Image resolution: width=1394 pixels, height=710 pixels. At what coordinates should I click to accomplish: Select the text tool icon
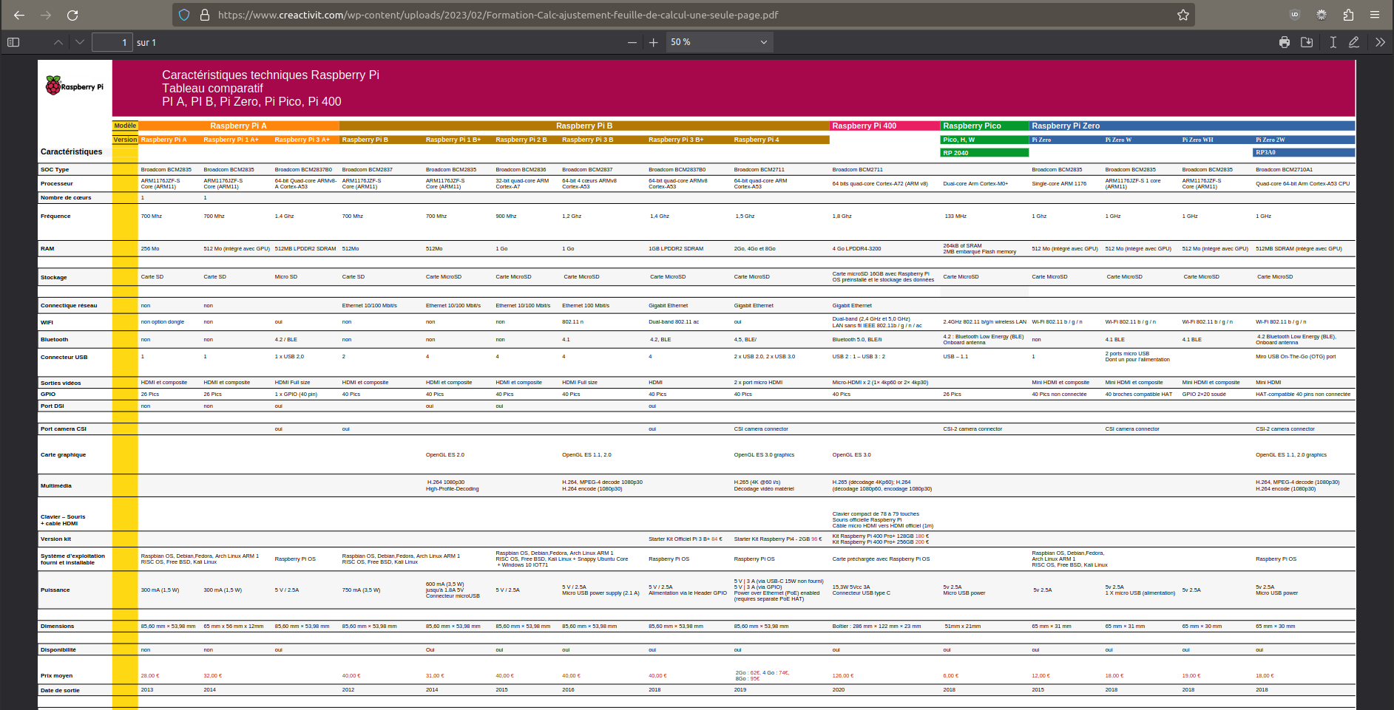pyautogui.click(x=1333, y=42)
